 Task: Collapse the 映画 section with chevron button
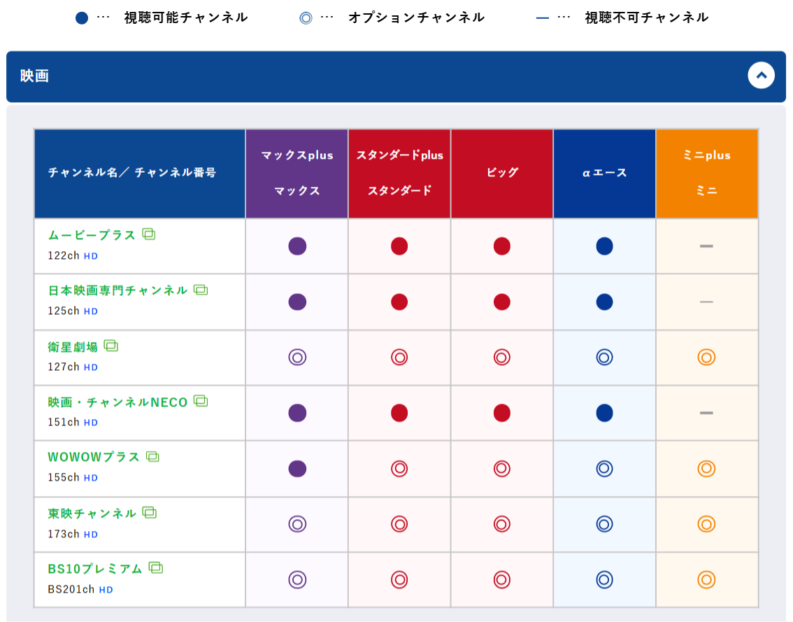point(761,76)
